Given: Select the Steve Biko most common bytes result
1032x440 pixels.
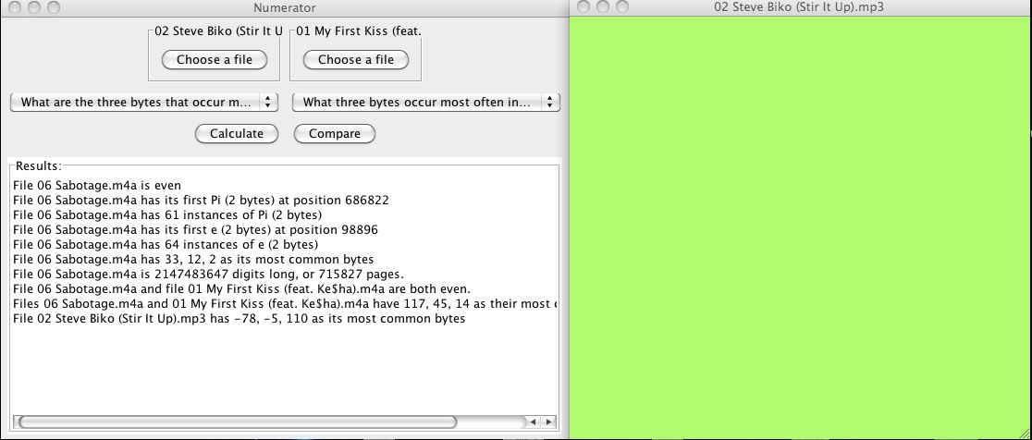Looking at the screenshot, I should (x=239, y=319).
